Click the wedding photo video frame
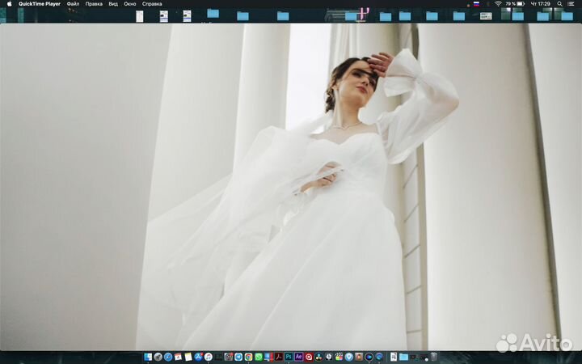Viewport: 582px width, 364px height. click(291, 186)
